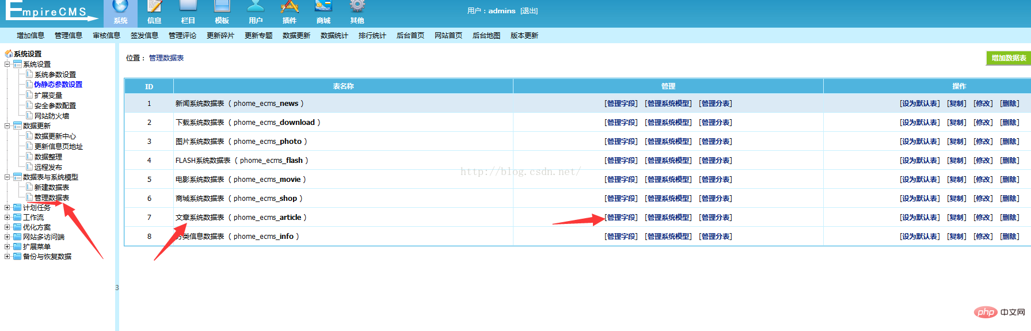Click 管理分表 for the download table
The height and width of the screenshot is (331, 1031).
click(x=716, y=122)
